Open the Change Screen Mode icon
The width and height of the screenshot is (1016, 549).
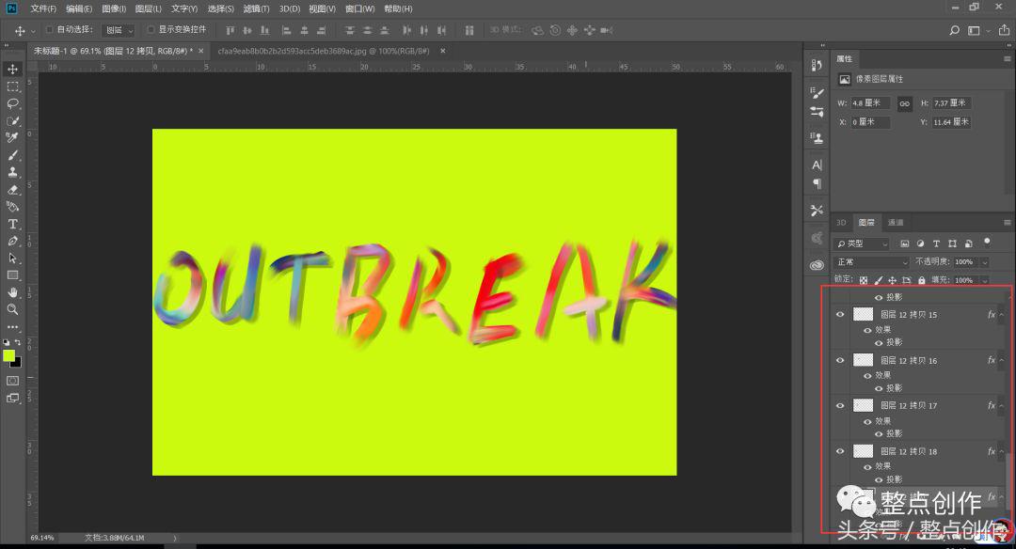12,399
